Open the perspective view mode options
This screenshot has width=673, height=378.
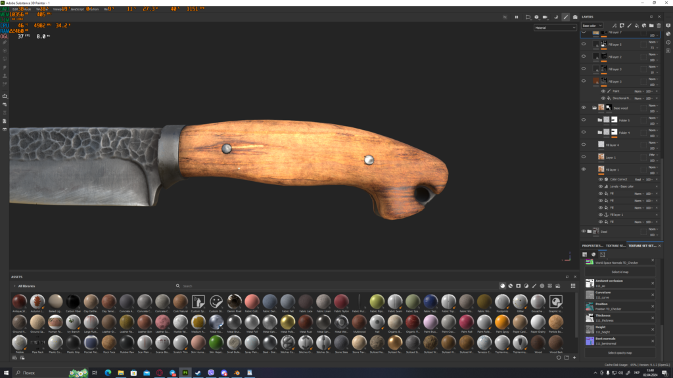coord(528,17)
